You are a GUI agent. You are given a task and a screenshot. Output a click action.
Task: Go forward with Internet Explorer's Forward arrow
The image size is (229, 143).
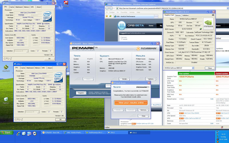click(111, 8)
